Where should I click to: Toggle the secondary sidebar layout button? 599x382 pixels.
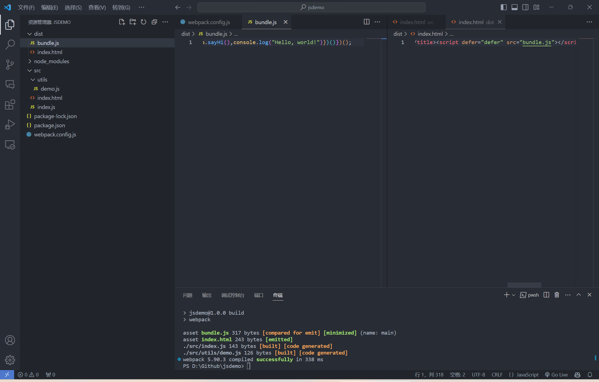[x=525, y=7]
